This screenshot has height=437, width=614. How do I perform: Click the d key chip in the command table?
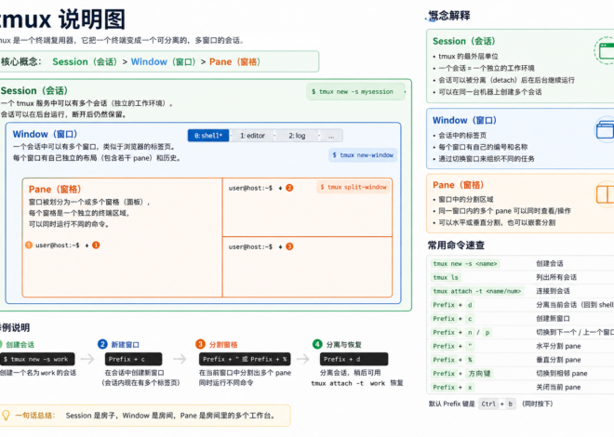470,305
